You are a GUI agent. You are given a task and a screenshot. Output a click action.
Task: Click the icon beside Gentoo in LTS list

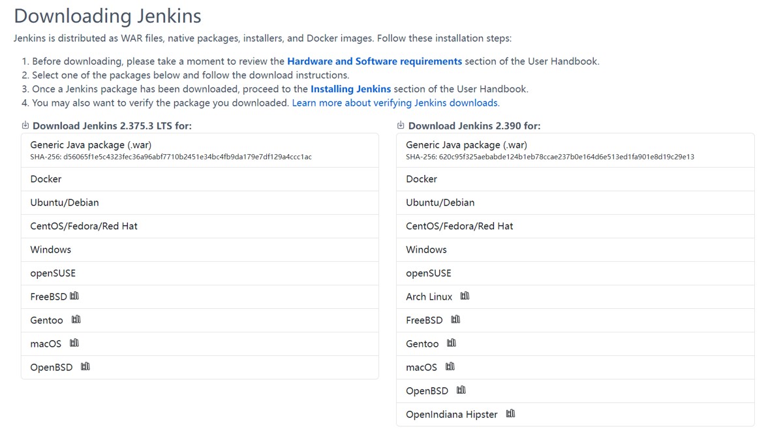click(76, 319)
